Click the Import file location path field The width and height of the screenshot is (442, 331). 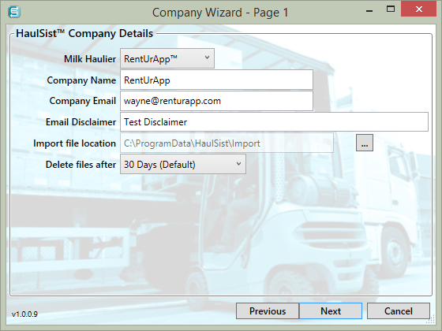pos(227,143)
